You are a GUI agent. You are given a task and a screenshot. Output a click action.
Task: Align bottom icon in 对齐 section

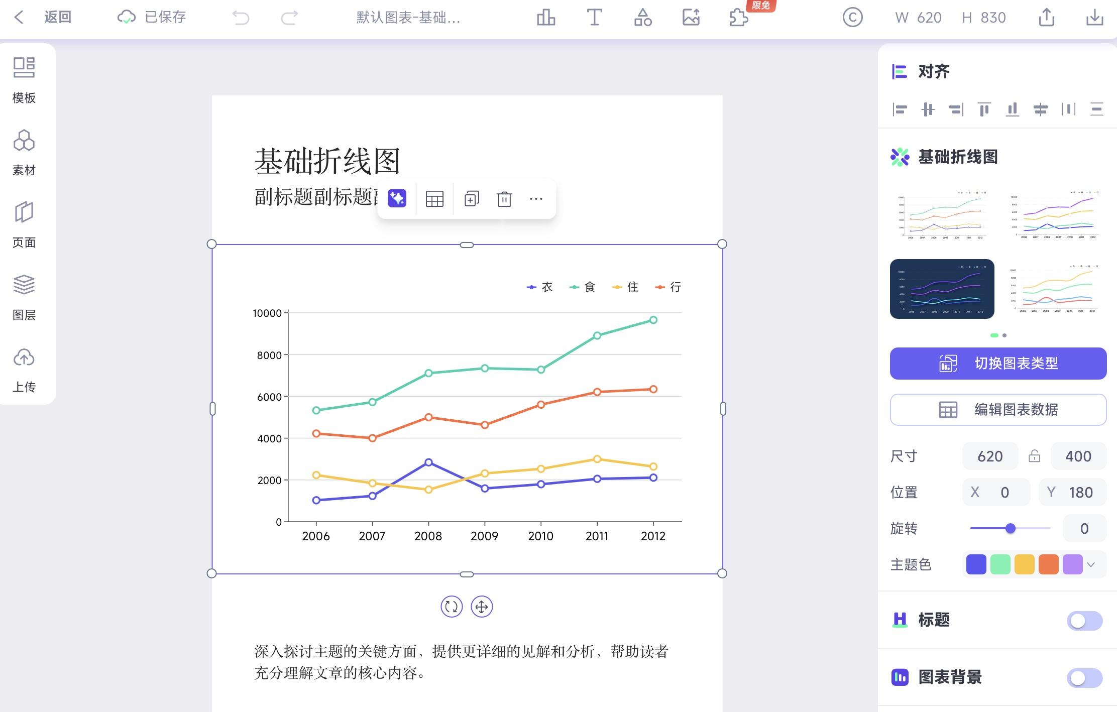click(x=1013, y=109)
